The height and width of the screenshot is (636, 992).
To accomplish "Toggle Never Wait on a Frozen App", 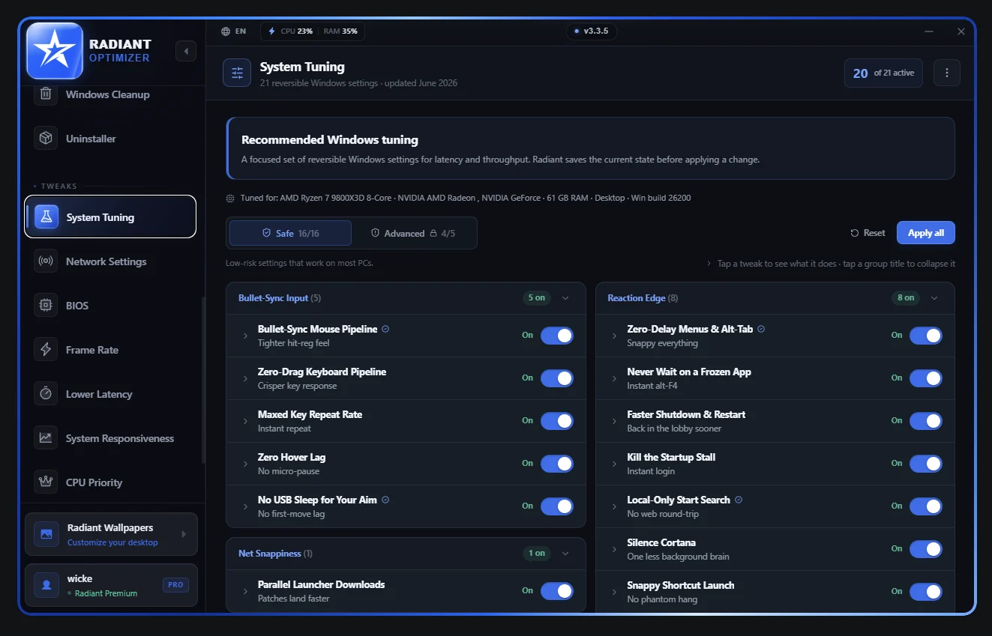I will click(x=926, y=378).
